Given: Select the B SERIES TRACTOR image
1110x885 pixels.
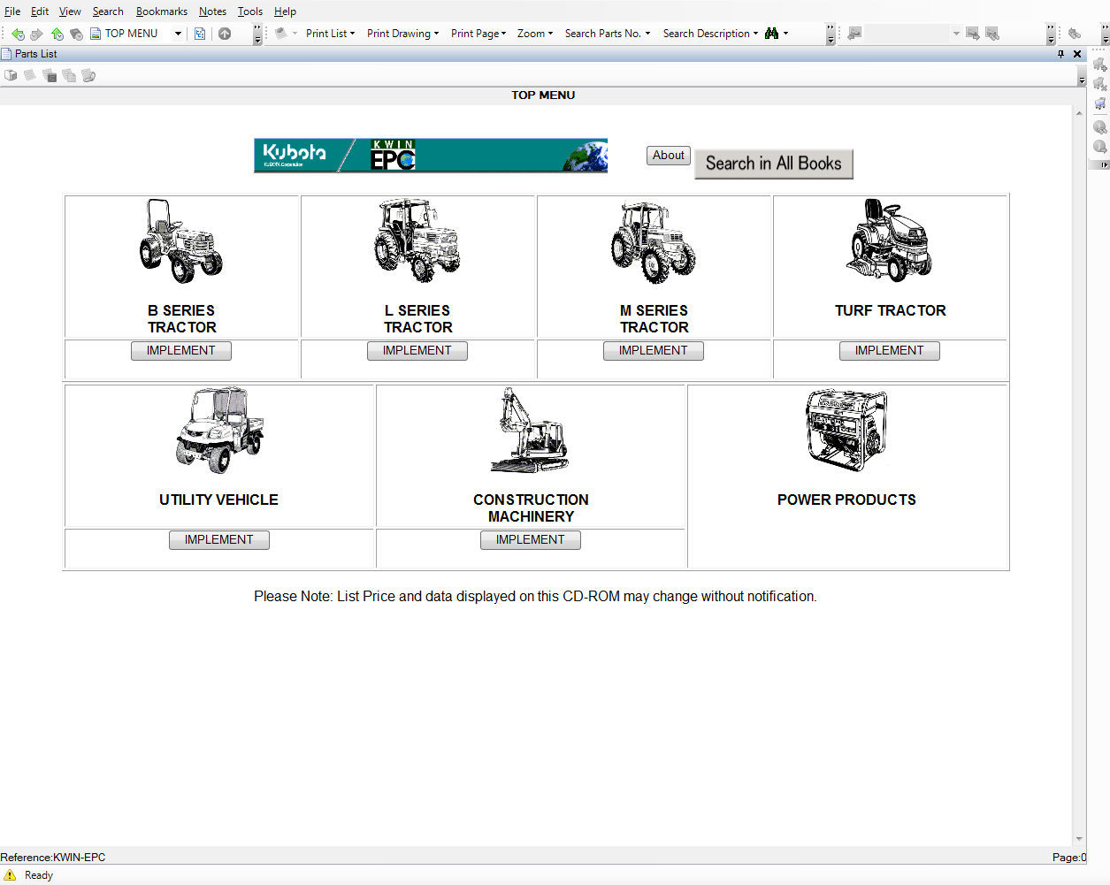Looking at the screenshot, I should [x=181, y=240].
